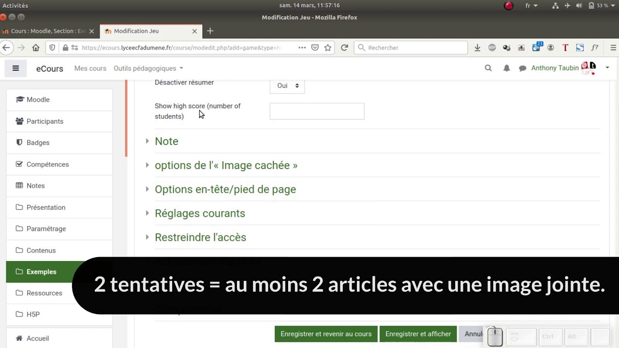Image resolution: width=619 pixels, height=348 pixels.
Task: Open system volume indicator
Action: click(x=579, y=5)
